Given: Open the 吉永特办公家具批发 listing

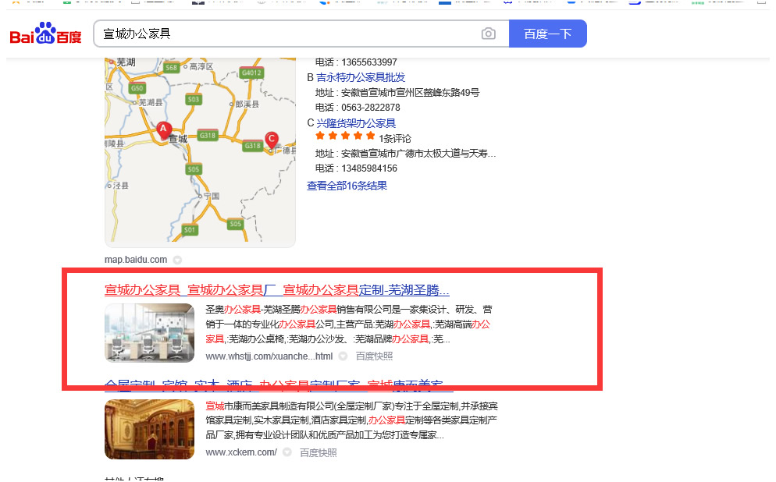Looking at the screenshot, I should point(361,77).
